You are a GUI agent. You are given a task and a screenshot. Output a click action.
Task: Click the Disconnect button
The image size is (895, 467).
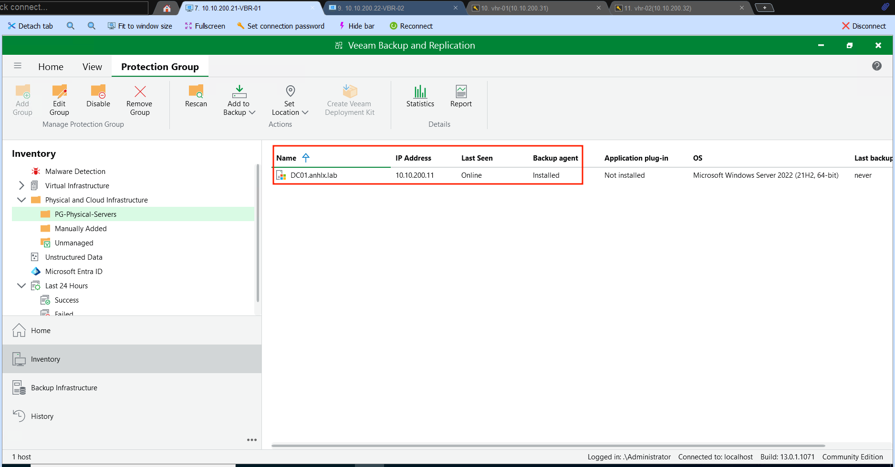point(864,26)
